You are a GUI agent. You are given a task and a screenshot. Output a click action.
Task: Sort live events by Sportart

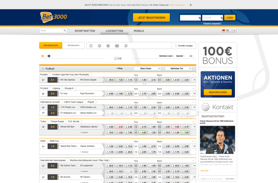click(180, 56)
